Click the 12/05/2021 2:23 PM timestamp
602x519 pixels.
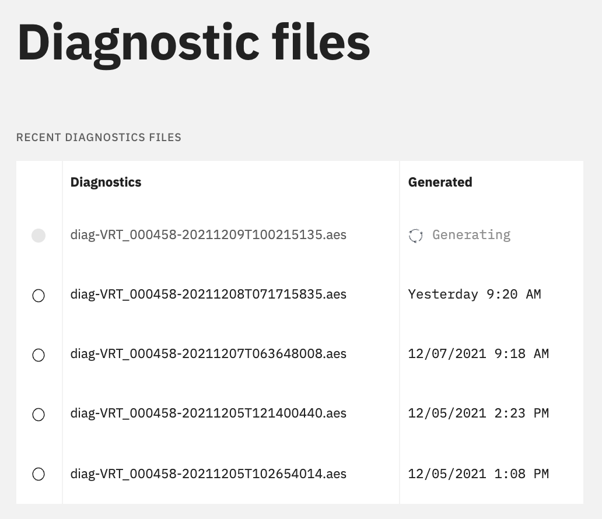coord(478,413)
